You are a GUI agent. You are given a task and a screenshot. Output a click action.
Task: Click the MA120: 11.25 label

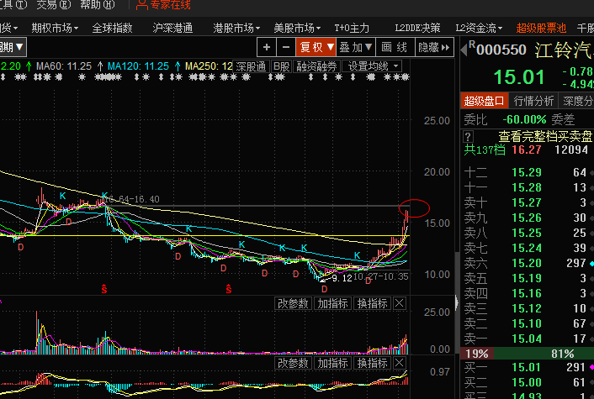(138, 66)
